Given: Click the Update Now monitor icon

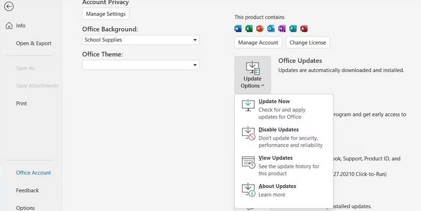Looking at the screenshot, I should 248,105.
